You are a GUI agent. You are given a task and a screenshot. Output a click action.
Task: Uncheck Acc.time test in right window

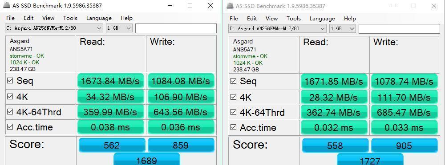click(x=234, y=127)
